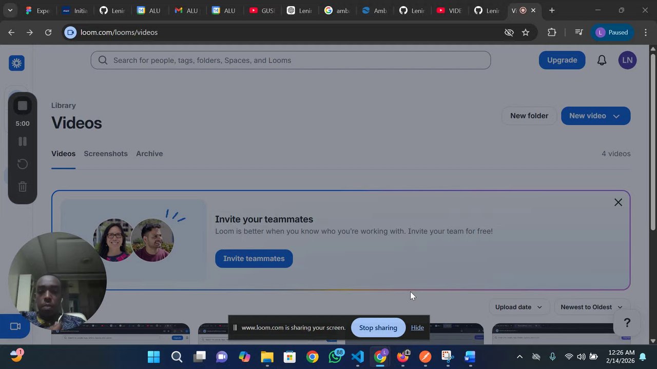Open Firefox from the taskbar
Viewport: 657px width, 369px height.
click(x=403, y=357)
